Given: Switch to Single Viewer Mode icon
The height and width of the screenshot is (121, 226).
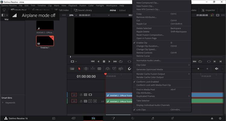Looking at the screenshot, I should 218,15.
